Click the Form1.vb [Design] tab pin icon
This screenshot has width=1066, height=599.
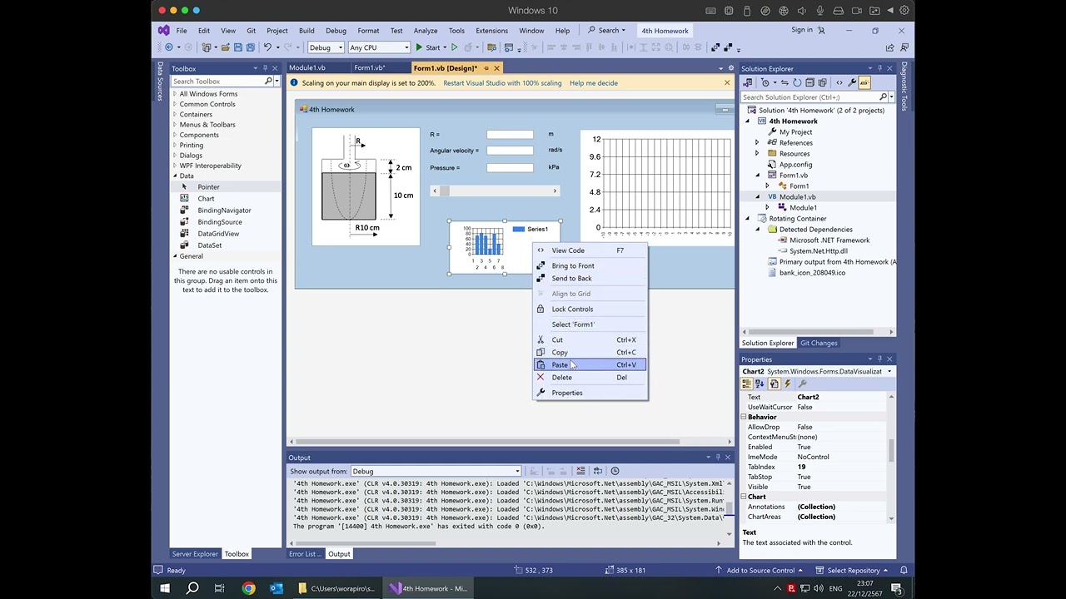[x=486, y=68]
